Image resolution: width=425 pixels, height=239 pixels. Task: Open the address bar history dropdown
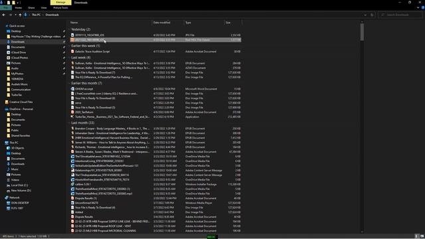(x=365, y=15)
